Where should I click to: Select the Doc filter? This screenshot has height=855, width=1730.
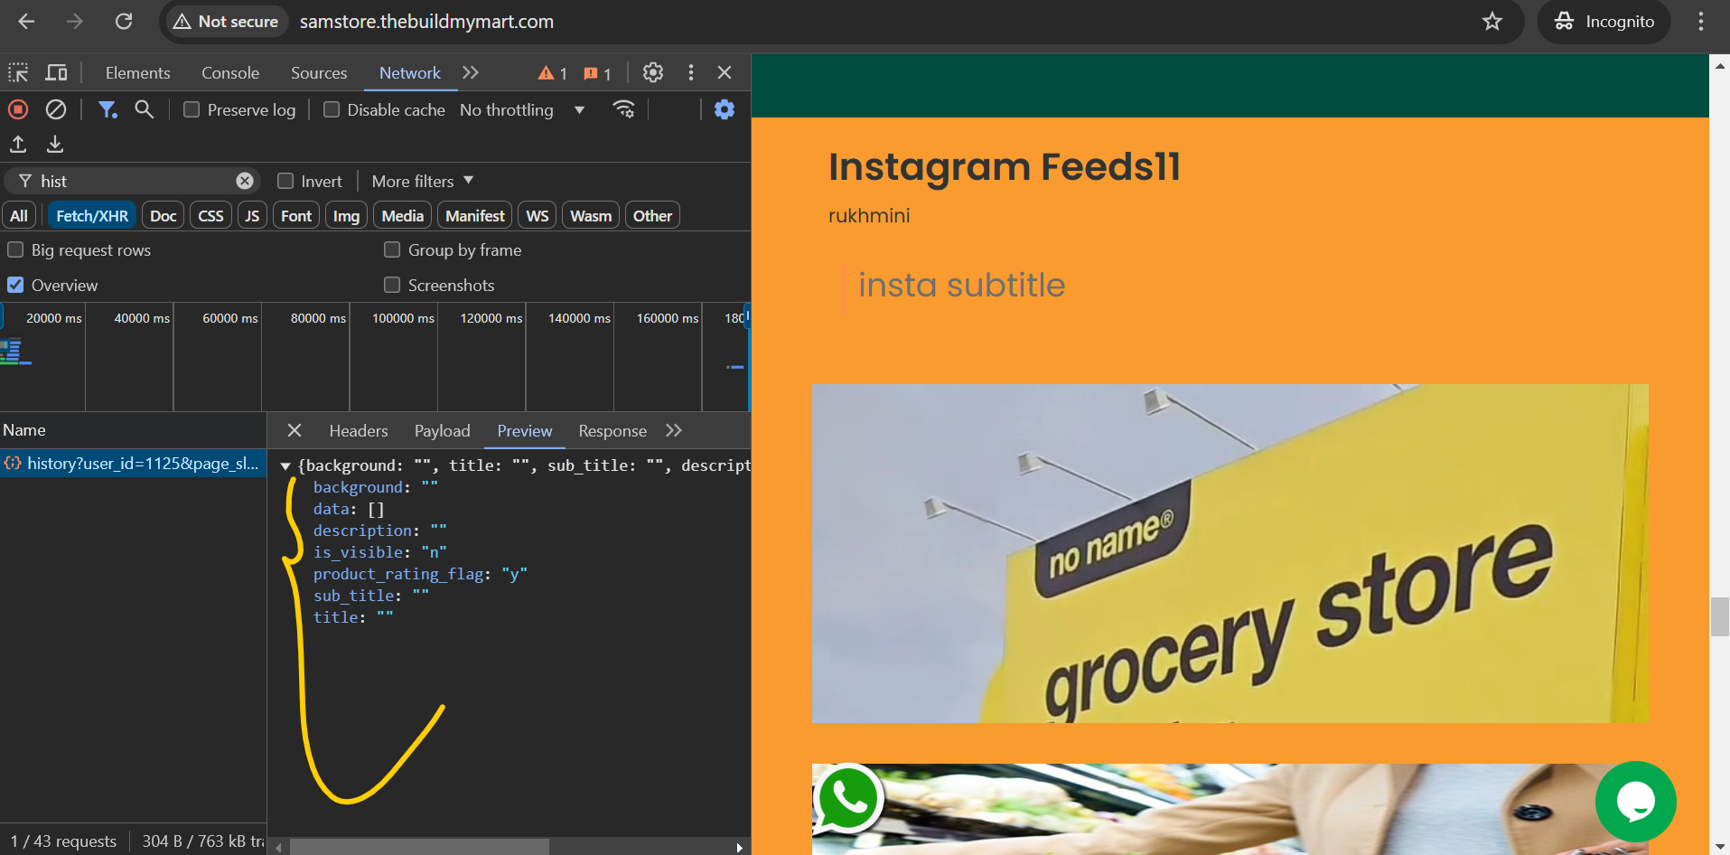(164, 215)
